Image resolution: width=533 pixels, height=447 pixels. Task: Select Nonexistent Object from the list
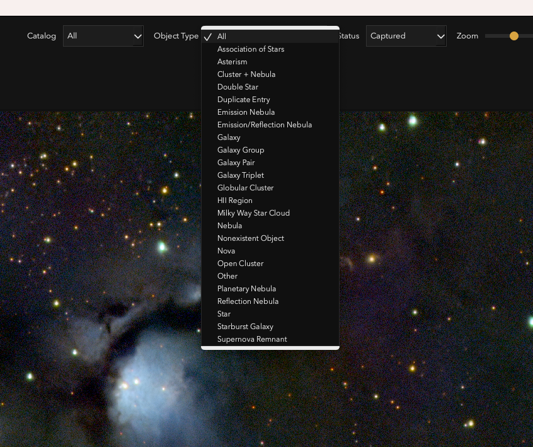click(x=250, y=238)
